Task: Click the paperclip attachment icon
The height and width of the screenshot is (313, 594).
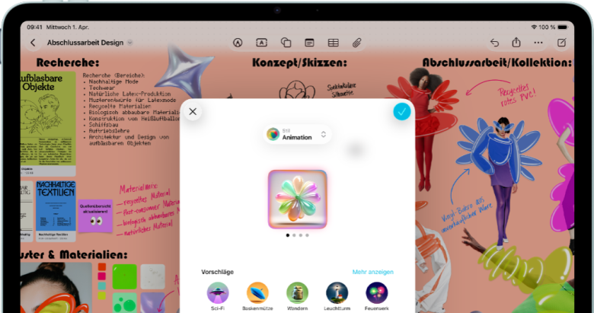Action: (x=356, y=43)
